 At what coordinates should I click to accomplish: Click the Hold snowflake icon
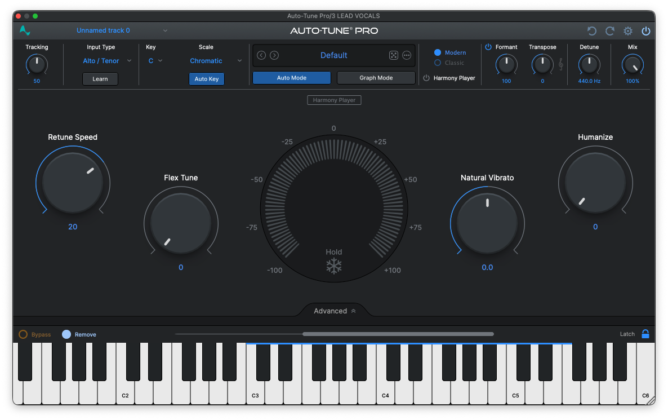(x=333, y=265)
